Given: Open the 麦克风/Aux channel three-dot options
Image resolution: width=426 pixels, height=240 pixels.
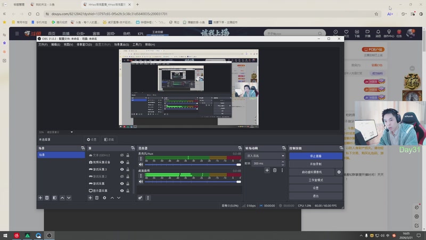Looking at the screenshot, I should [x=141, y=158].
